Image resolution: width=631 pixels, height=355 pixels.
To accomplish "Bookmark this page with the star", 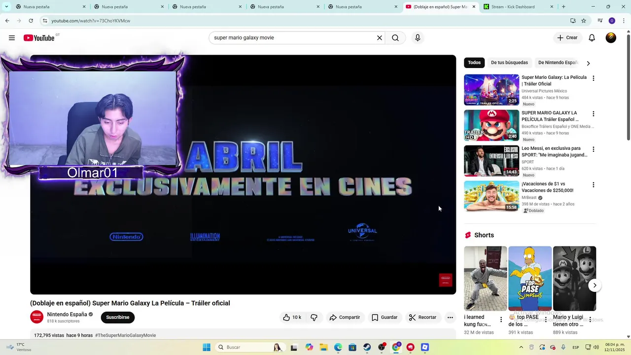I will click(584, 21).
